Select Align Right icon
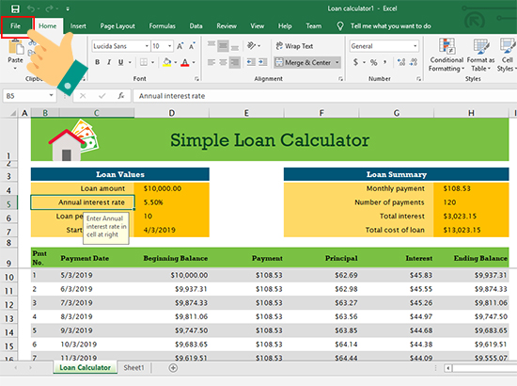Image resolution: width=517 pixels, height=386 pixels. pyautogui.click(x=235, y=62)
